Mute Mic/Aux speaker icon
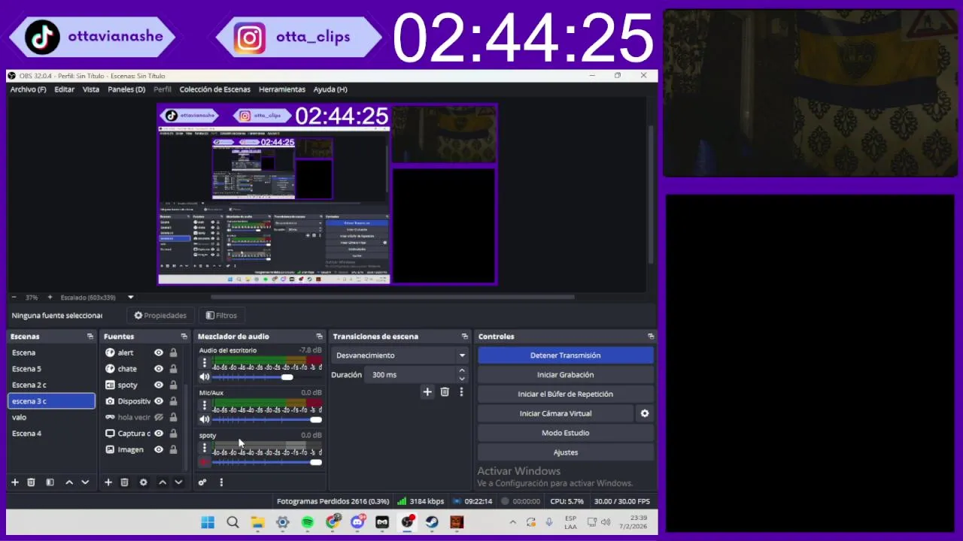Screen dimensions: 963x541 [x=204, y=419]
